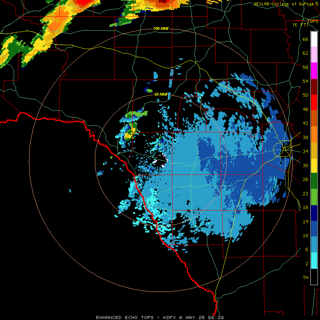This screenshot has width=320, height=320.
Task: Click the legend value '6'
Action: click(307, 250)
